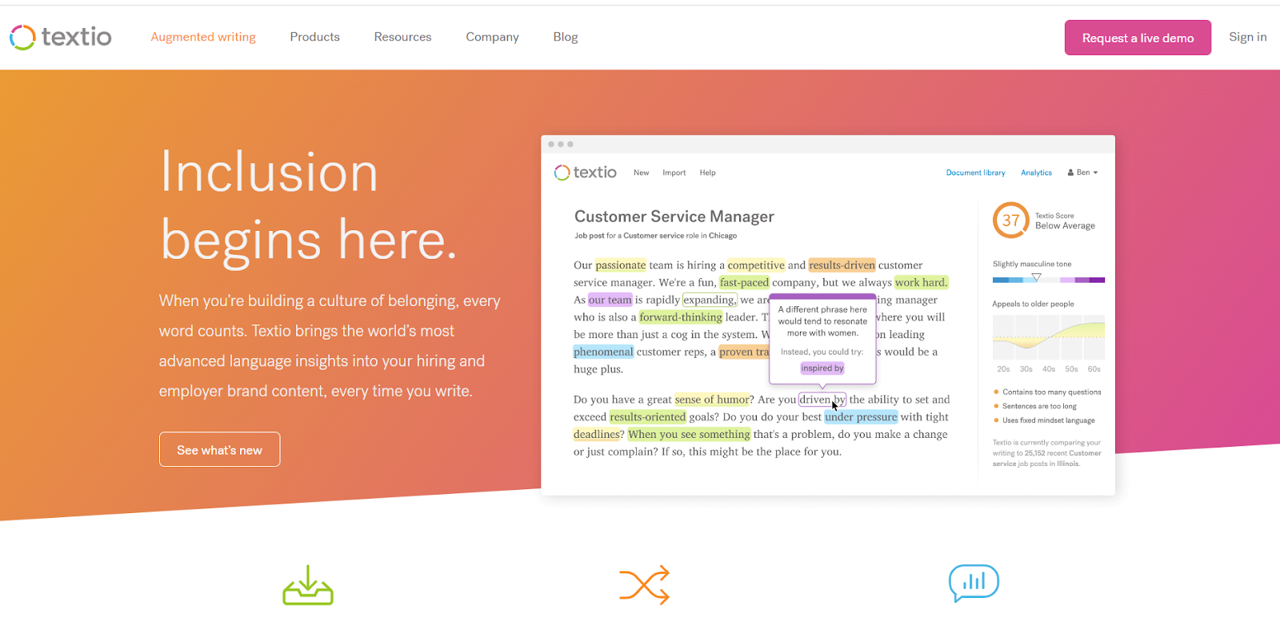Screen dimensions: 1280x617
Task: Click the orange shuffle arrows icon
Action: pos(644,585)
